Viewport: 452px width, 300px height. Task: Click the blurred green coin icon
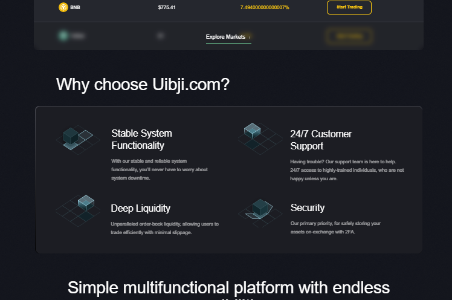point(63,36)
